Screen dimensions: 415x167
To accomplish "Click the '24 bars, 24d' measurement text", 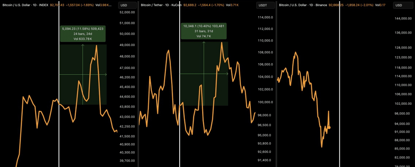I will (83, 34).
